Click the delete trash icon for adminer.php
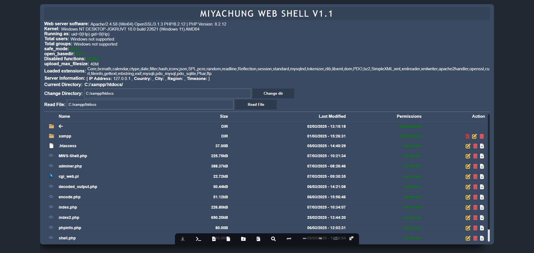This screenshot has height=253, width=534. [475, 166]
